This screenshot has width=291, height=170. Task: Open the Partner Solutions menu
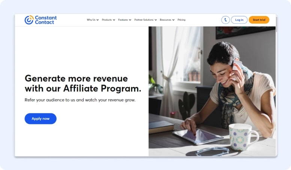pos(145,20)
